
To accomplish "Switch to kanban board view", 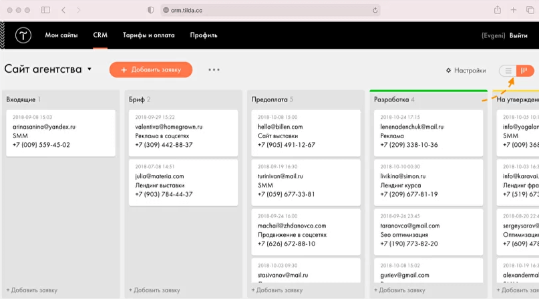I will (525, 71).
